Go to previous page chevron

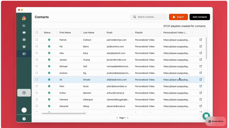pos(117,118)
